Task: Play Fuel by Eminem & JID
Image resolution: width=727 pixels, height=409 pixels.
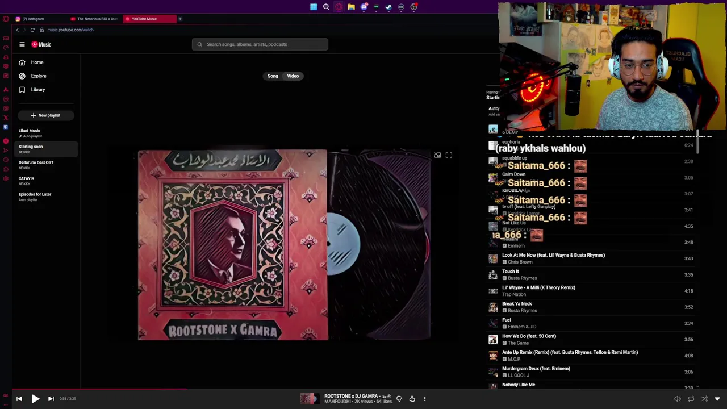Action: click(x=591, y=323)
